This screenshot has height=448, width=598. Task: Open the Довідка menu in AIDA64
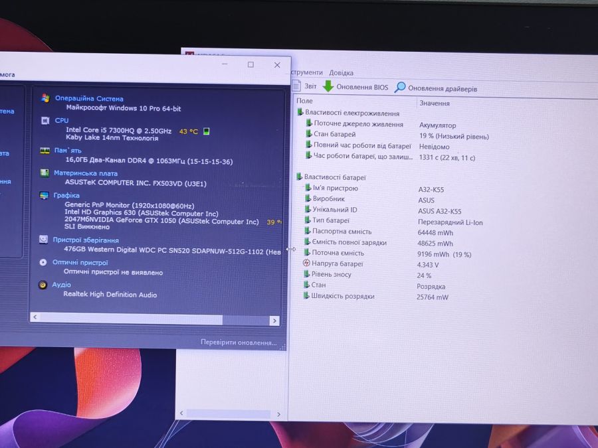(x=341, y=72)
